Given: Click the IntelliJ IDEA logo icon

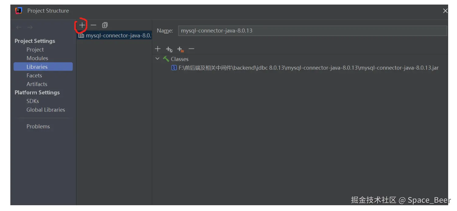Looking at the screenshot, I should click(x=19, y=11).
